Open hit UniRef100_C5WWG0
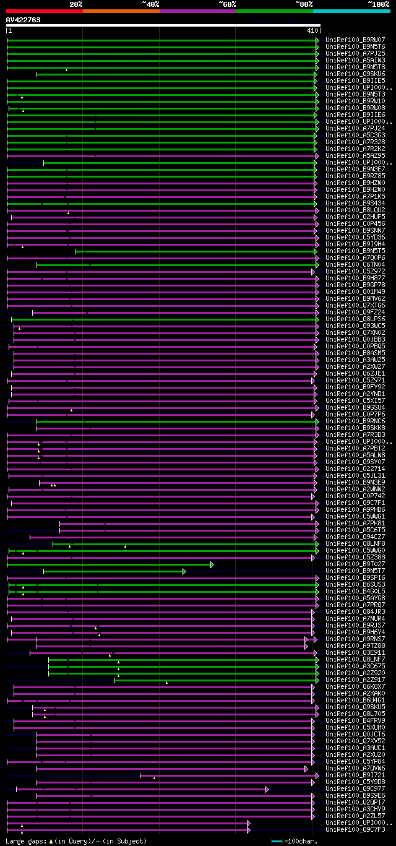The image size is (396, 846). 355,551
